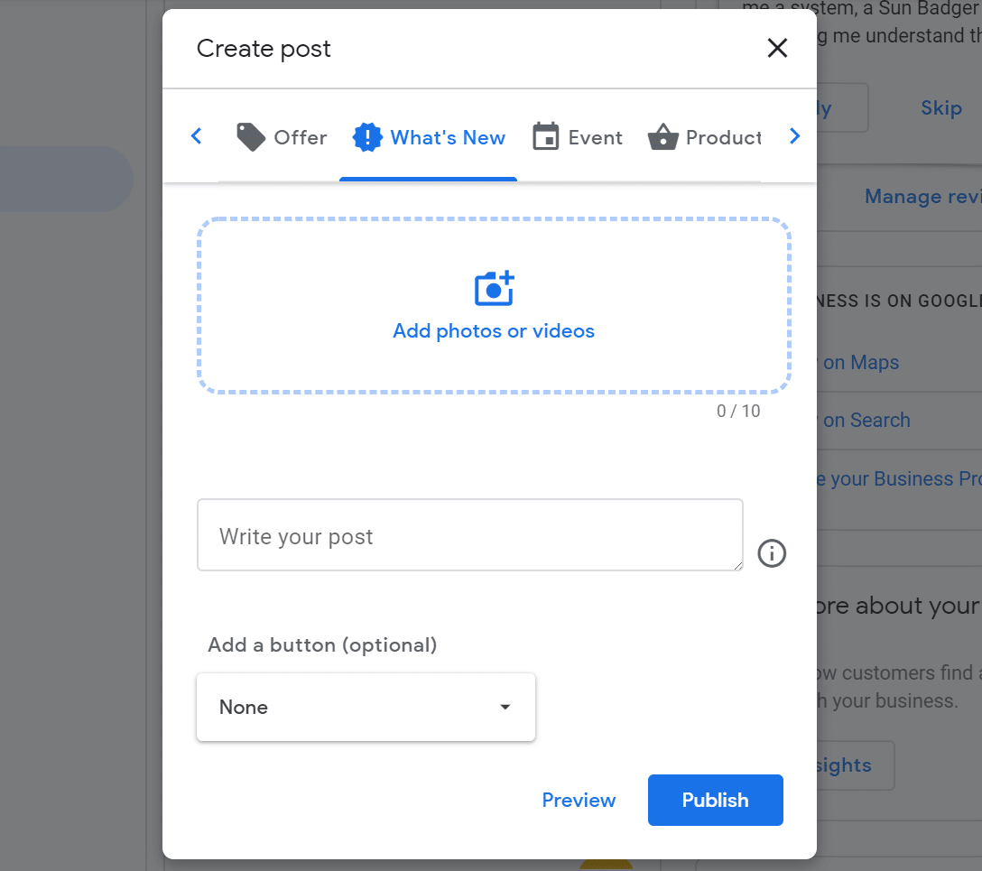This screenshot has width=982, height=871.
Task: Preview the post before publishing
Action: tap(579, 800)
